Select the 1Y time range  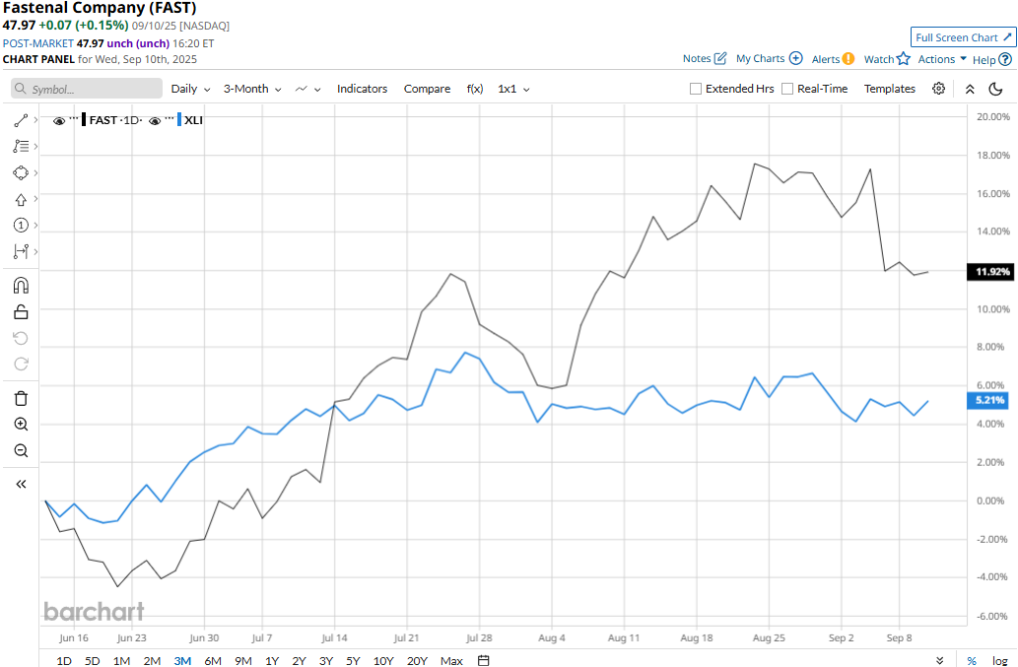point(272,660)
